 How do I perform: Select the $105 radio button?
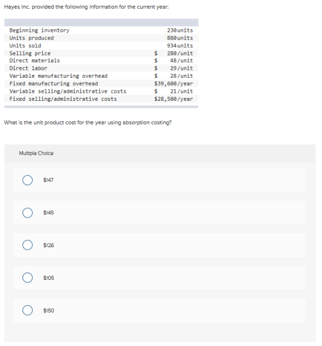click(x=28, y=278)
